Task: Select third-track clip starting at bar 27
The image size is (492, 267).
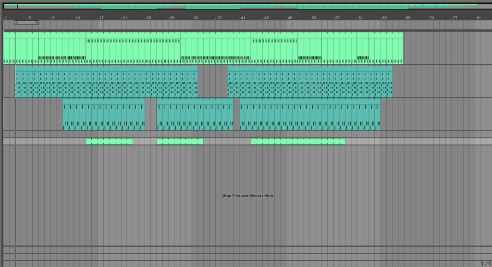Action: 195,114
